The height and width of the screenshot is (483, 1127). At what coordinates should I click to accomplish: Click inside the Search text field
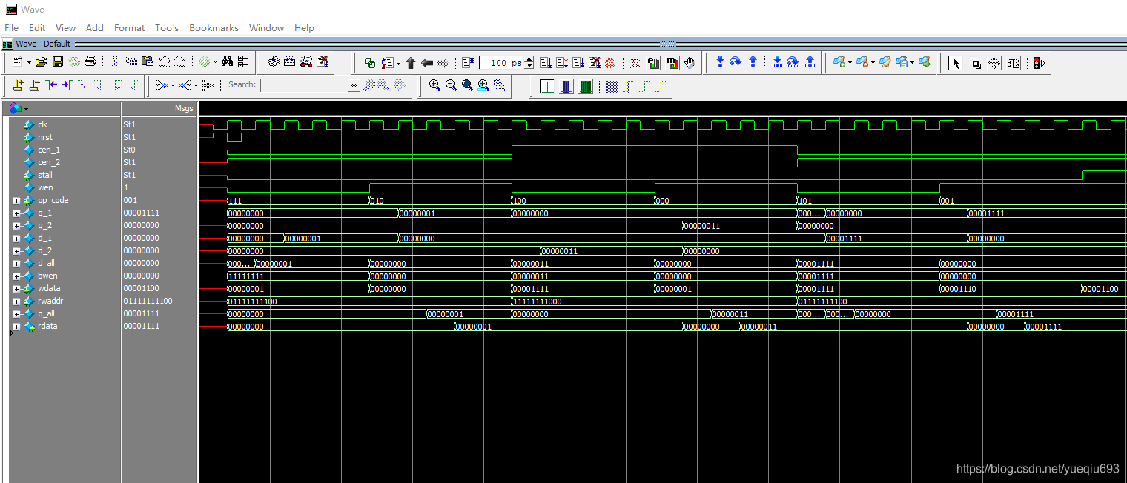point(304,85)
